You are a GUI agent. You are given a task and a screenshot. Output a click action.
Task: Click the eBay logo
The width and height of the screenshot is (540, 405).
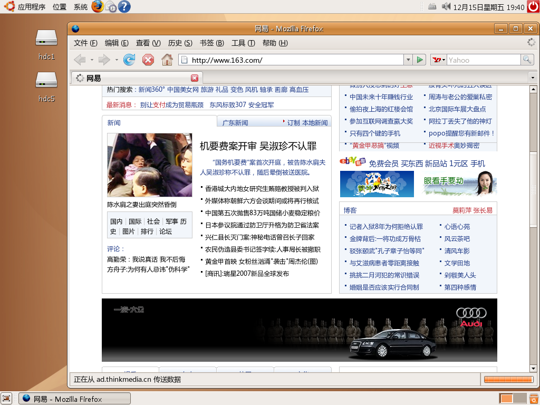pos(352,161)
